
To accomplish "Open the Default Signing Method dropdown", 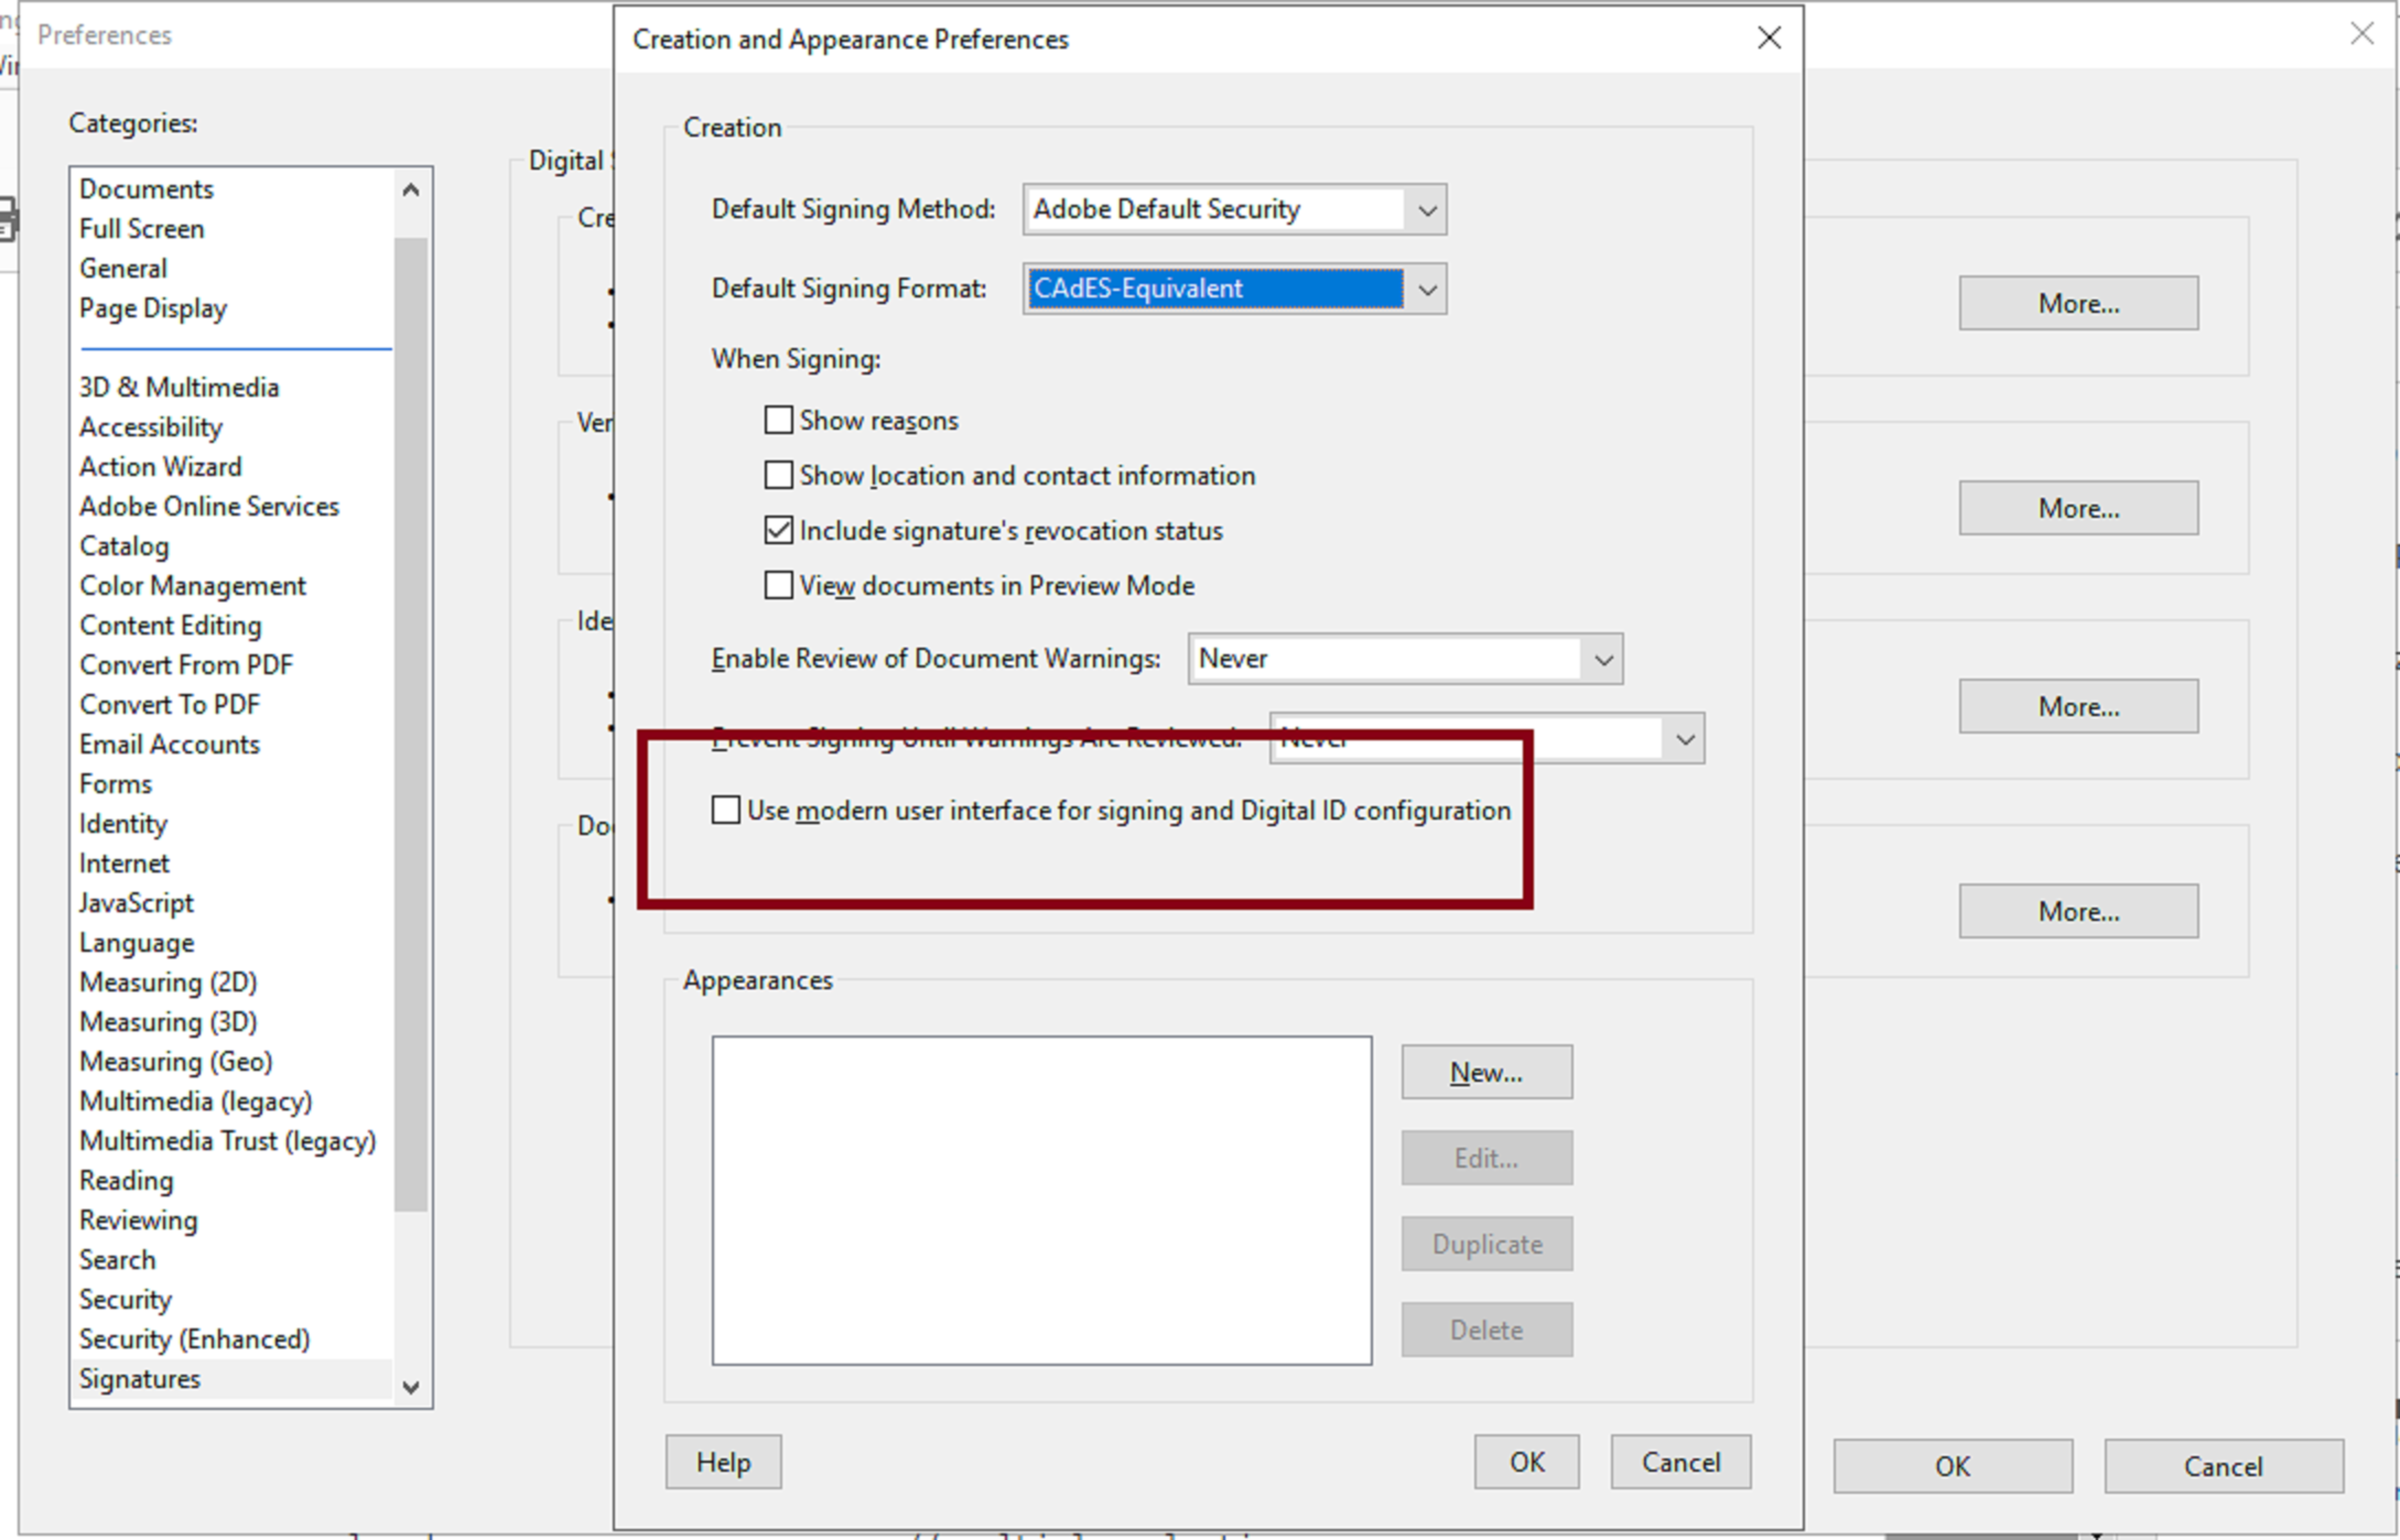I will 1427,210.
